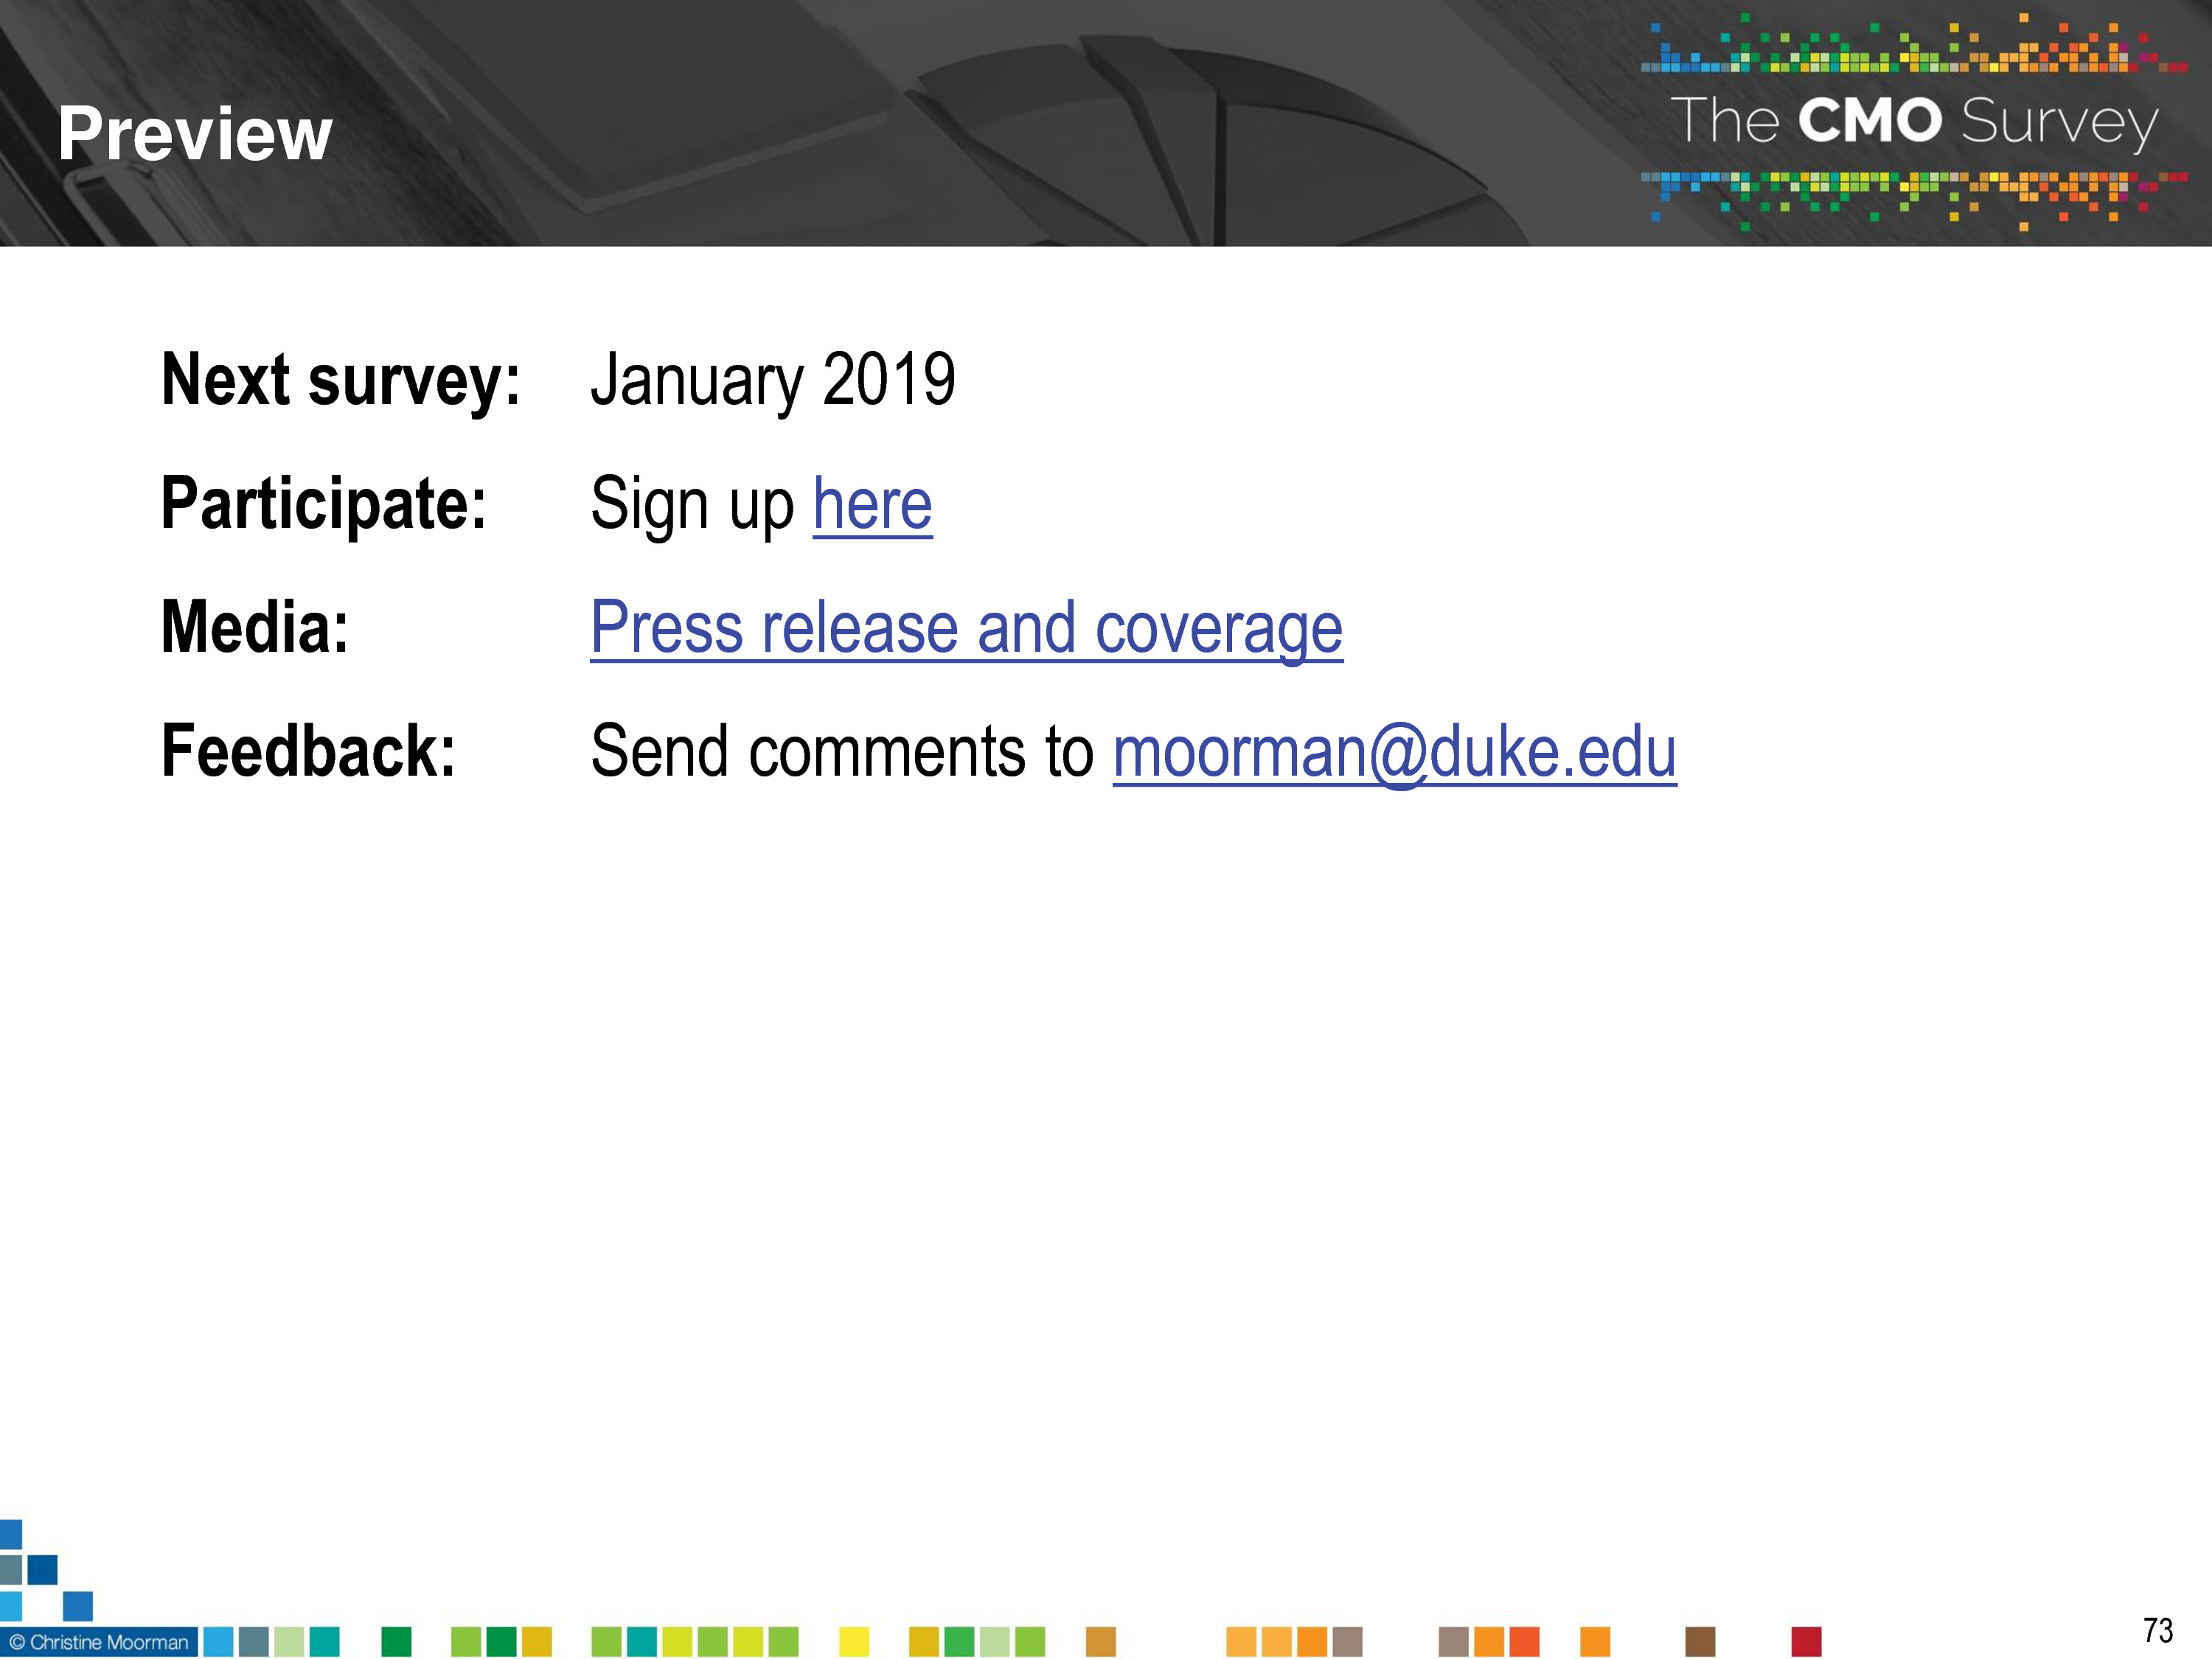The width and height of the screenshot is (2212, 1659).
Task: Click the 'Feedback:' label
Action: click(308, 752)
